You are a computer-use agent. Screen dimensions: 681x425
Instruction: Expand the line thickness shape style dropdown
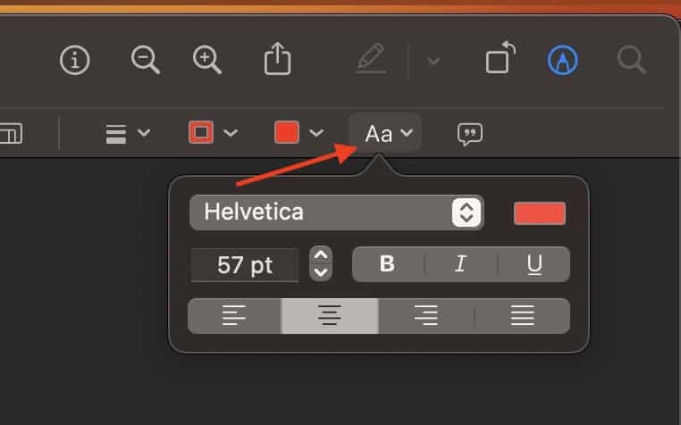[127, 134]
